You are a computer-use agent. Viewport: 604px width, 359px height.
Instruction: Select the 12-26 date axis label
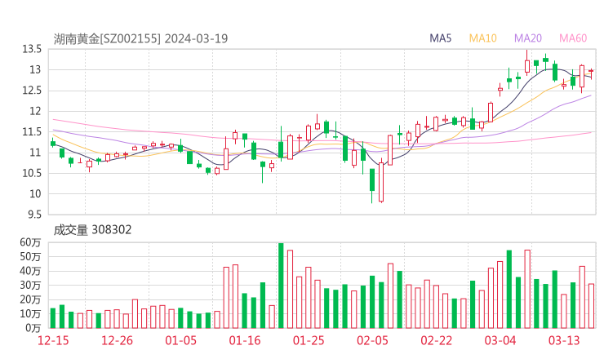[x=117, y=340]
